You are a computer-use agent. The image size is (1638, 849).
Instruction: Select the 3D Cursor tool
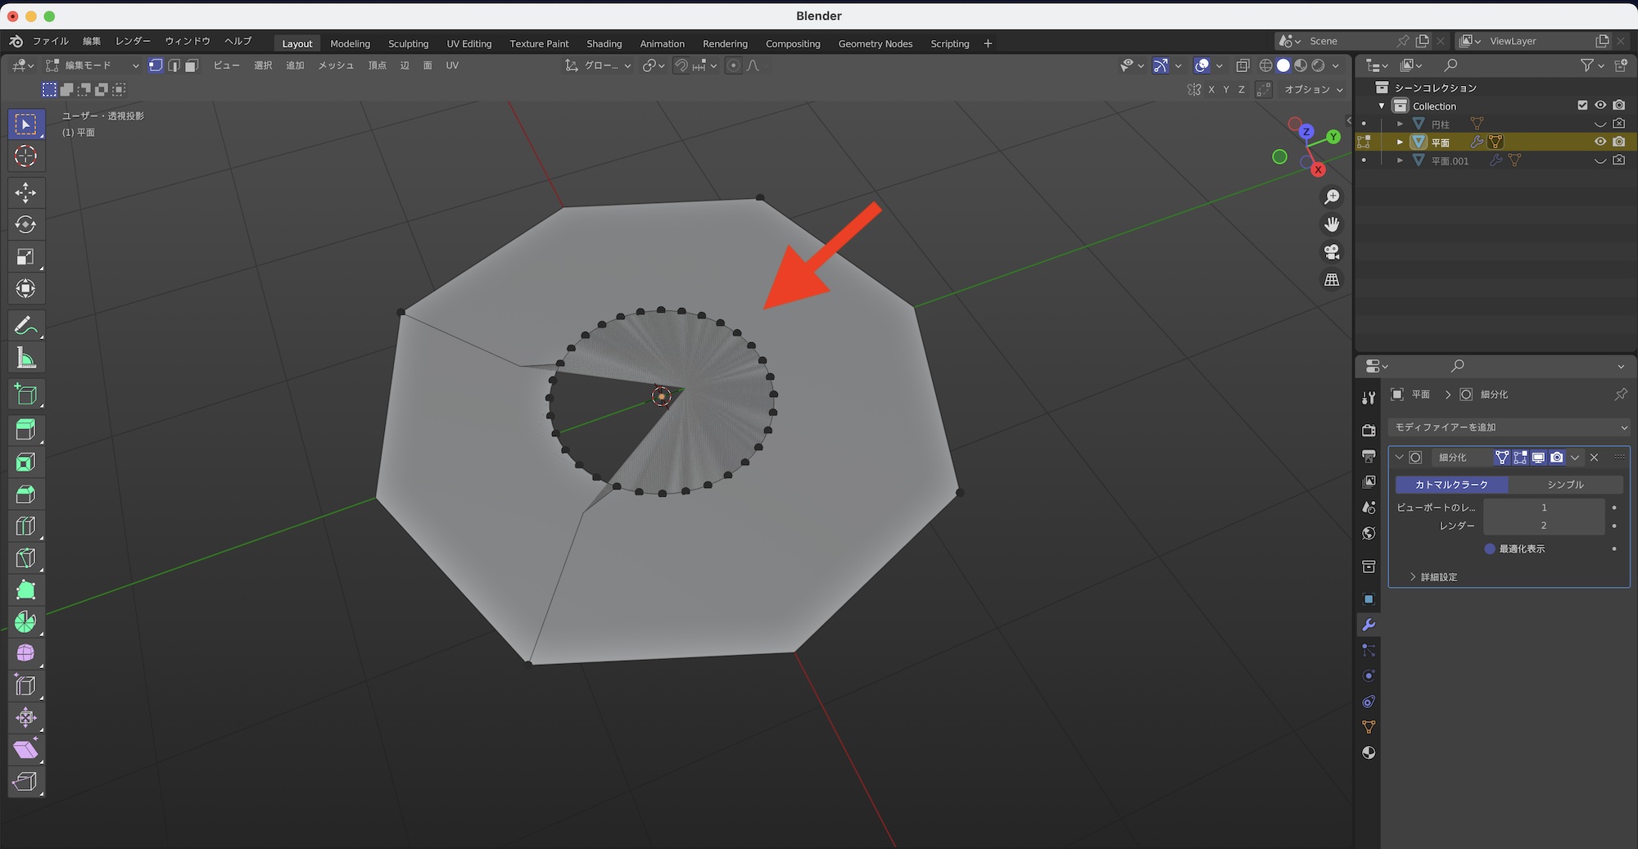(25, 156)
